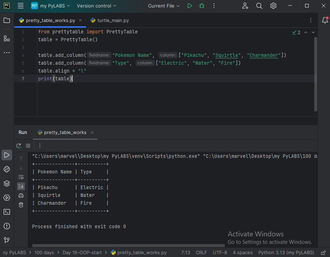Change CRLF line separator

pyautogui.click(x=201, y=253)
